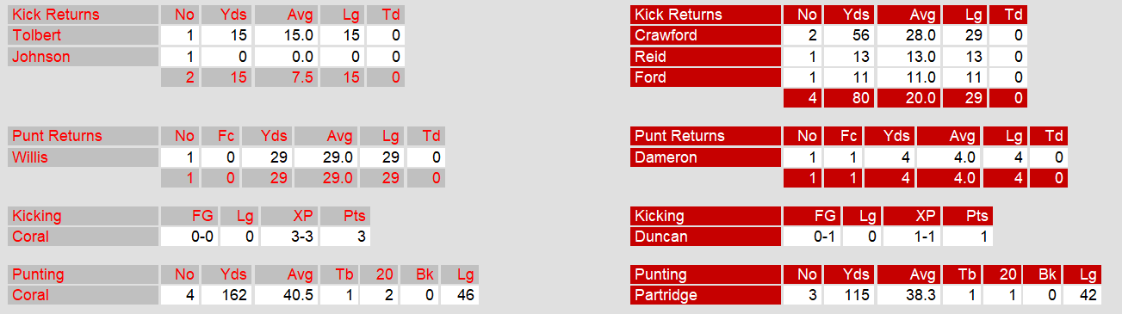Select the Johnson player name cell

[x=84, y=57]
